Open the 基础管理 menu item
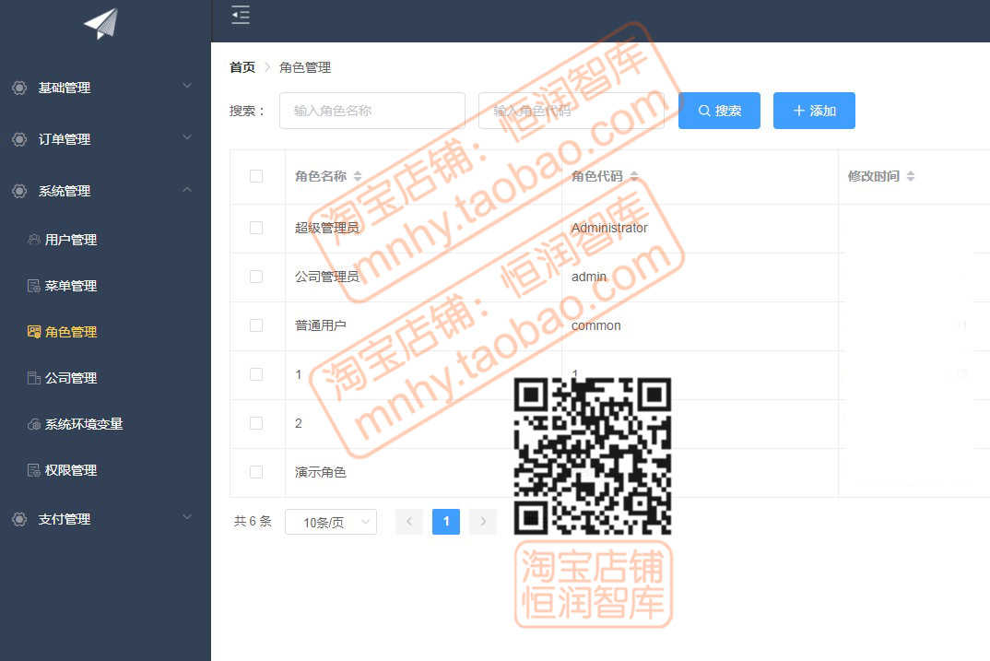This screenshot has height=661, width=990. point(65,88)
